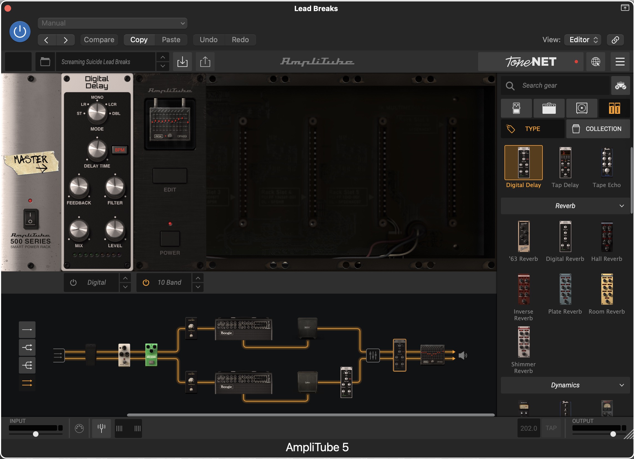Open the preset browser folder icon
The width and height of the screenshot is (634, 459).
(x=45, y=62)
